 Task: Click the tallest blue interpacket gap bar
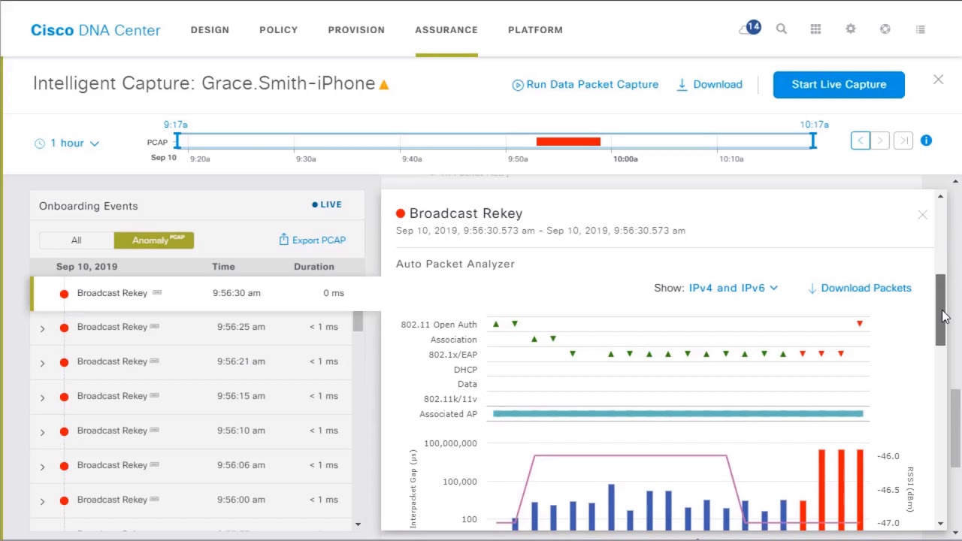tap(611, 507)
